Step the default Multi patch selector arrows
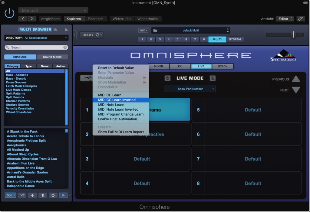310x212 pixels. tap(228, 30)
